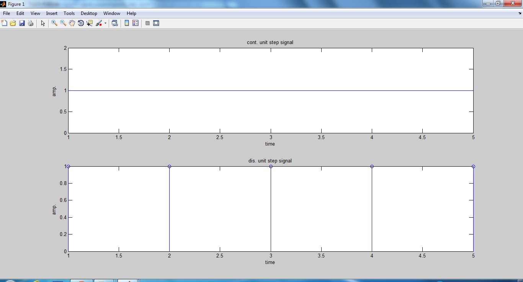Turn on the Data Cursor tool
The width and height of the screenshot is (523, 282).
(x=90, y=23)
